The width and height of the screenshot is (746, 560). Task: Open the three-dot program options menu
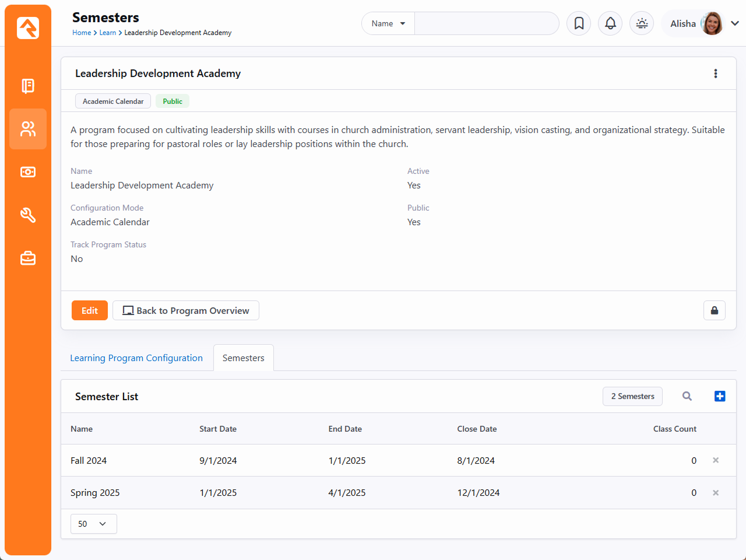(x=716, y=73)
